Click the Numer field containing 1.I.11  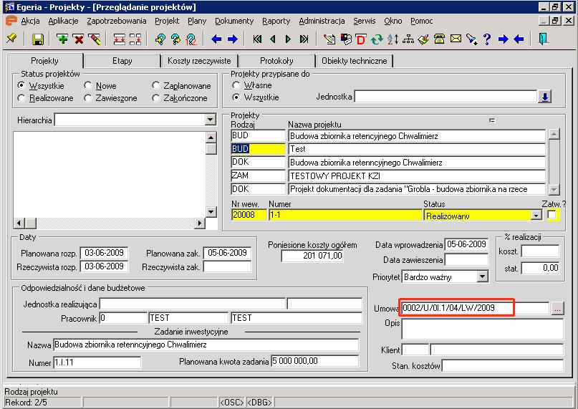pyautogui.click(x=97, y=362)
